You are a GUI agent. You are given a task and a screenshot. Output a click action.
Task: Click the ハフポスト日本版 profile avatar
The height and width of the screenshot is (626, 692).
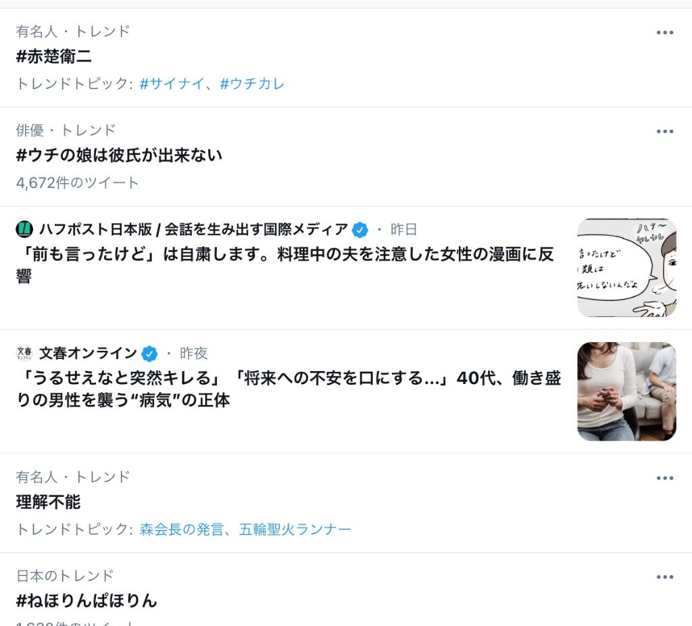[24, 229]
